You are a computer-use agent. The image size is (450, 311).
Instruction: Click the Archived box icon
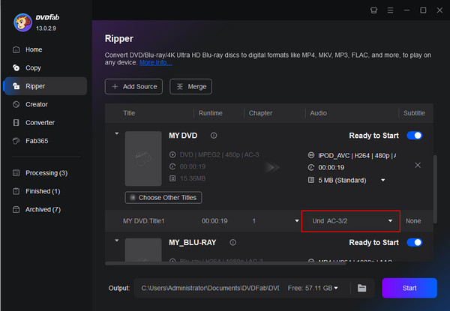coord(16,210)
